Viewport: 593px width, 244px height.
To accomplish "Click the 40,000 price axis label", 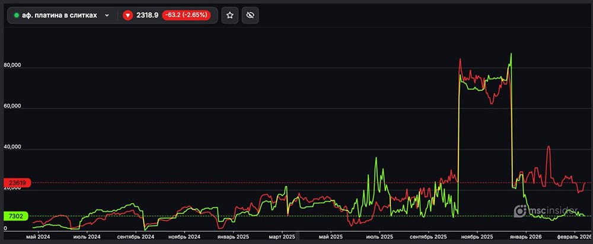I will (12, 147).
